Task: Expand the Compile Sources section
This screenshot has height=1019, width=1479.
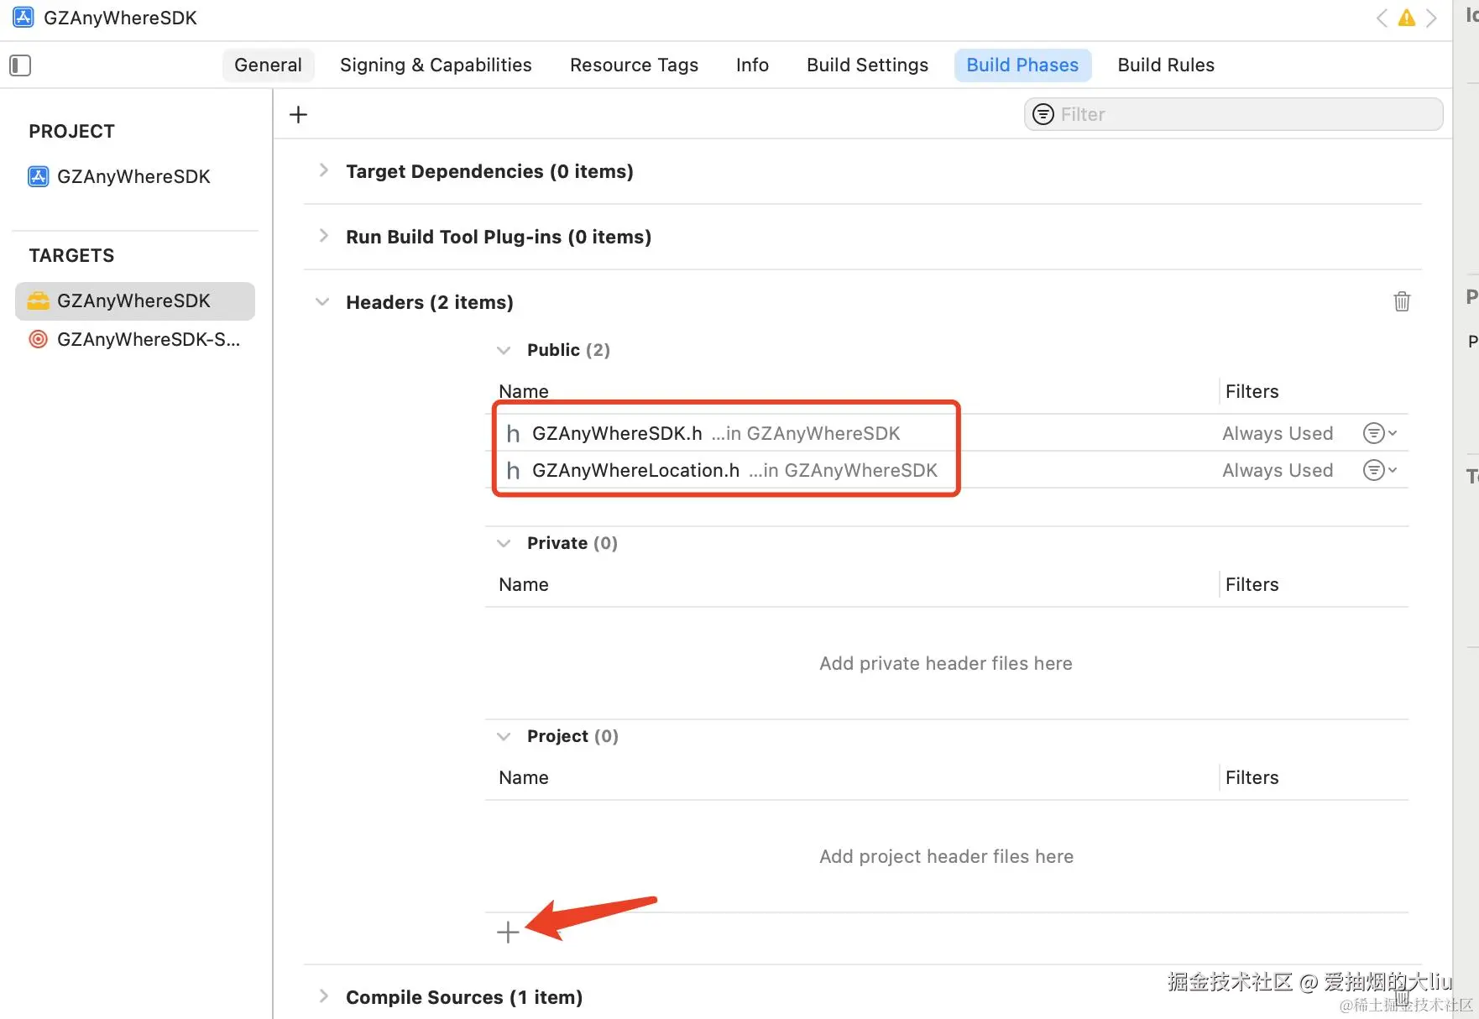Action: (x=323, y=996)
